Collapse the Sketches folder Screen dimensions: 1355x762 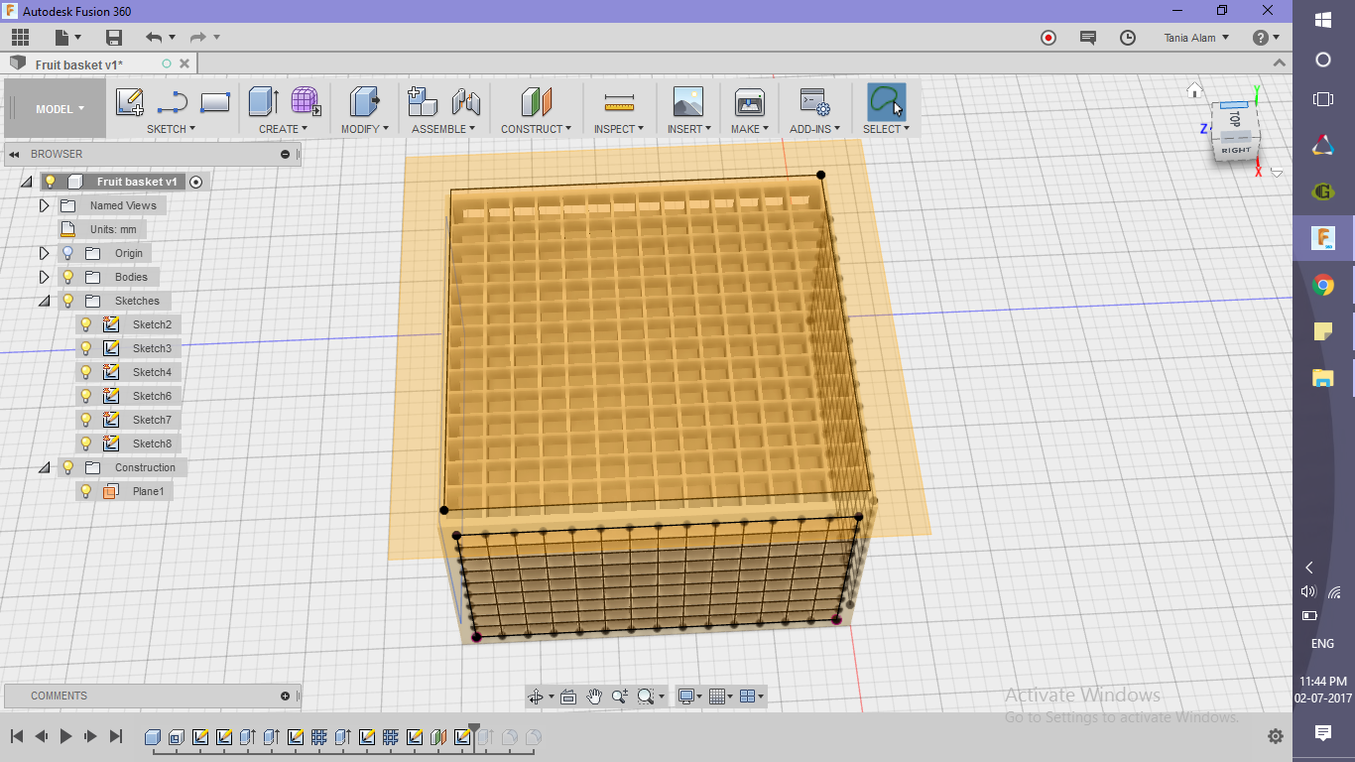click(x=44, y=301)
